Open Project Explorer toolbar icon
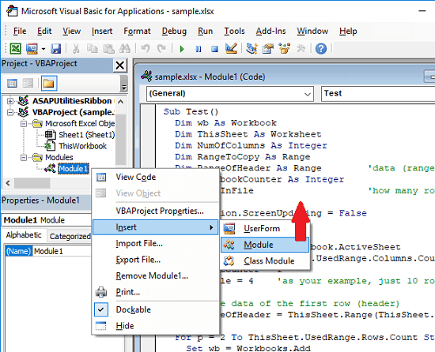Viewport: 435px width, 352px height. pos(252,49)
